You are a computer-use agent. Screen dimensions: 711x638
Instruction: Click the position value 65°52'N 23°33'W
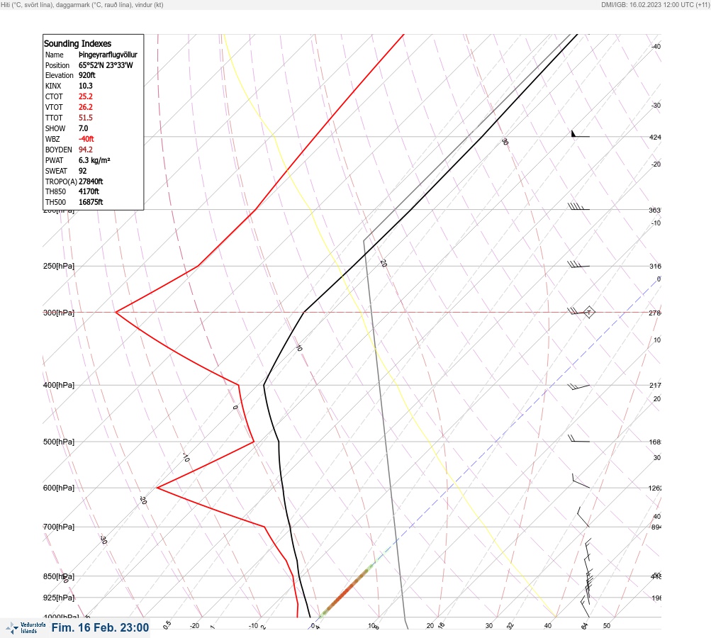[106, 65]
